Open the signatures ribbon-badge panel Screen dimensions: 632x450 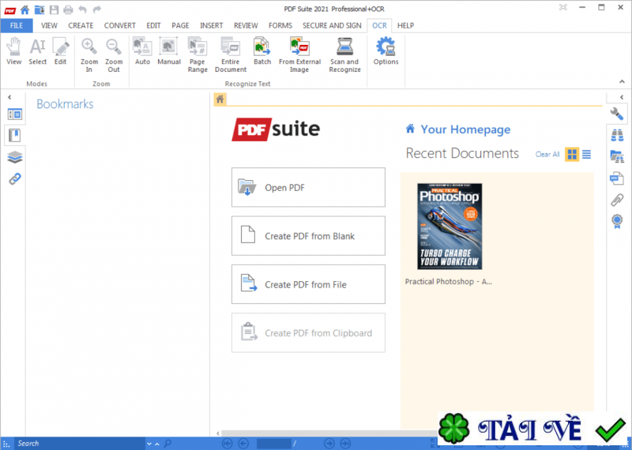click(x=617, y=221)
